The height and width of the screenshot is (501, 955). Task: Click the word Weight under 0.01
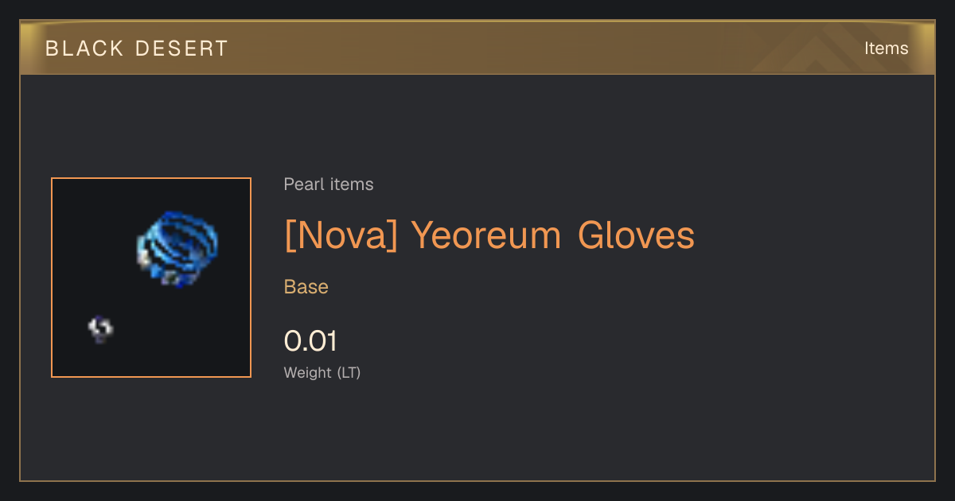pos(308,372)
